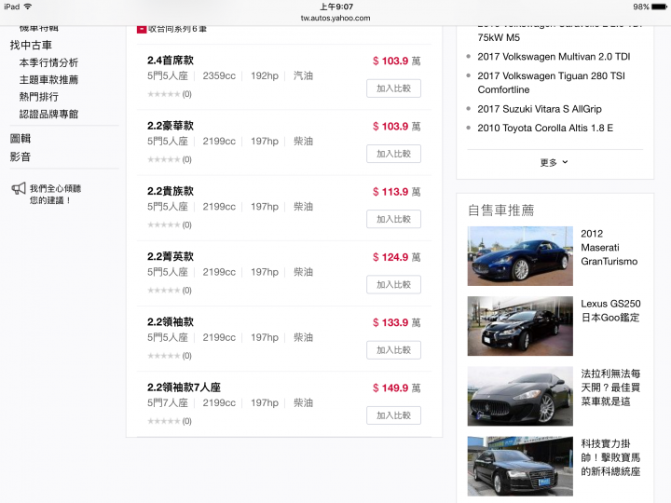
Task: Open 2012 Maserati GranTurismo listing text
Action: pos(609,248)
